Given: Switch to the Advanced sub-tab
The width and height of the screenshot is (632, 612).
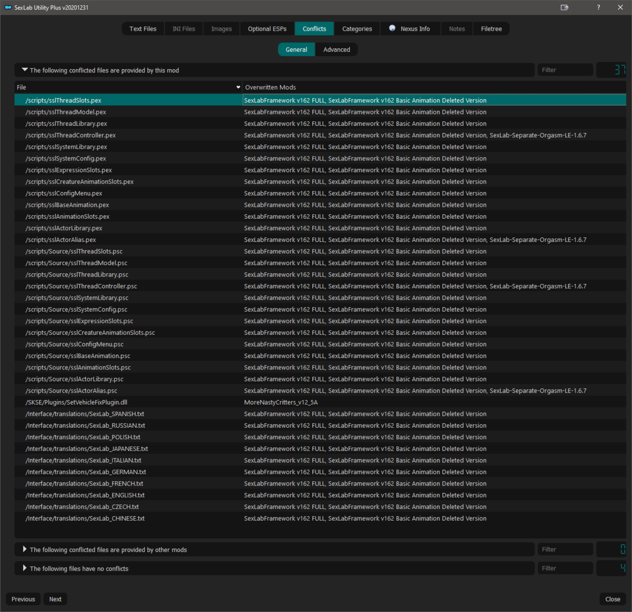Looking at the screenshot, I should tap(337, 49).
